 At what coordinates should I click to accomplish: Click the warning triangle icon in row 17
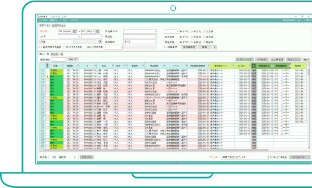(47, 76)
